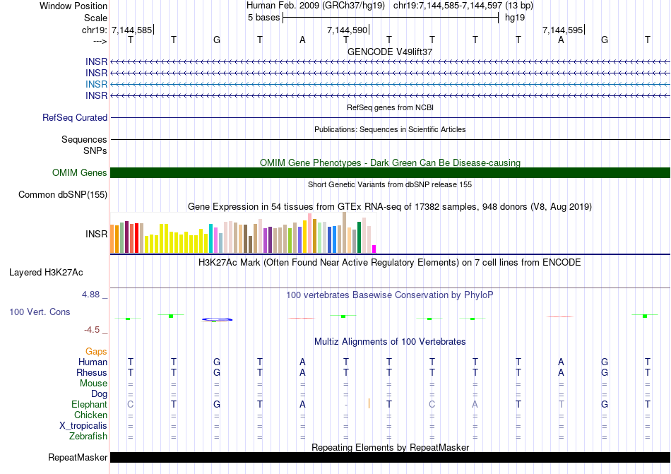Click the X_tropicalis alignment row label
The width and height of the screenshot is (671, 474).
point(83,426)
